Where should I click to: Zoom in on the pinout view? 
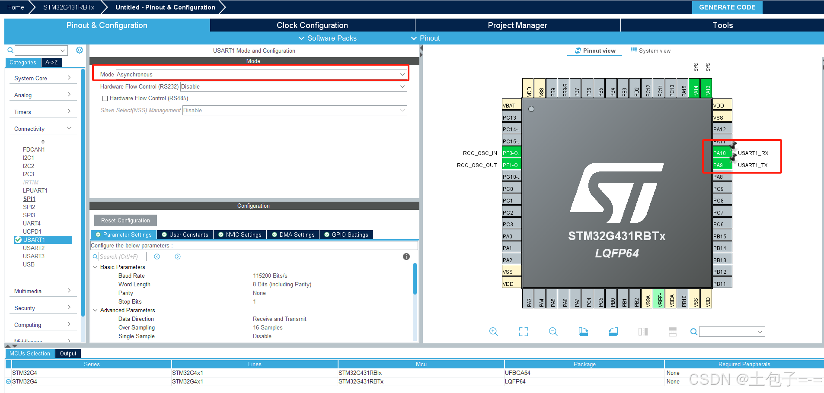click(493, 332)
